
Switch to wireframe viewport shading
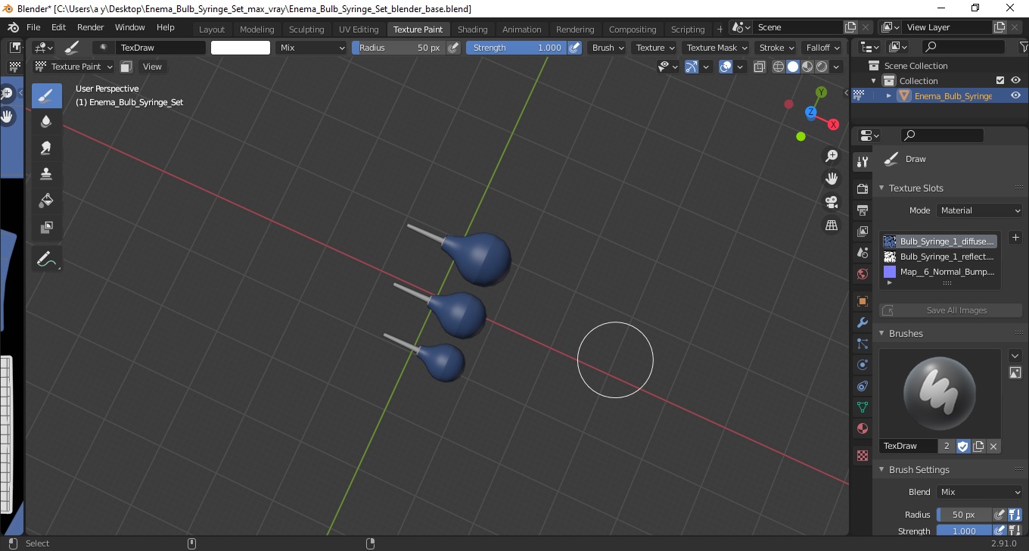778,67
